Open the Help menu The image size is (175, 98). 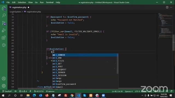pos(58,2)
